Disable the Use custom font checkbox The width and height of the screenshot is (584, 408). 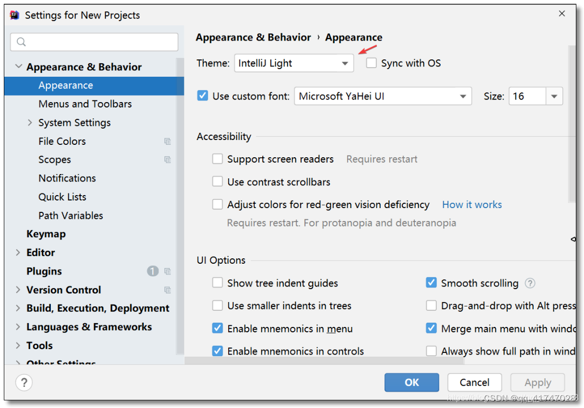203,96
